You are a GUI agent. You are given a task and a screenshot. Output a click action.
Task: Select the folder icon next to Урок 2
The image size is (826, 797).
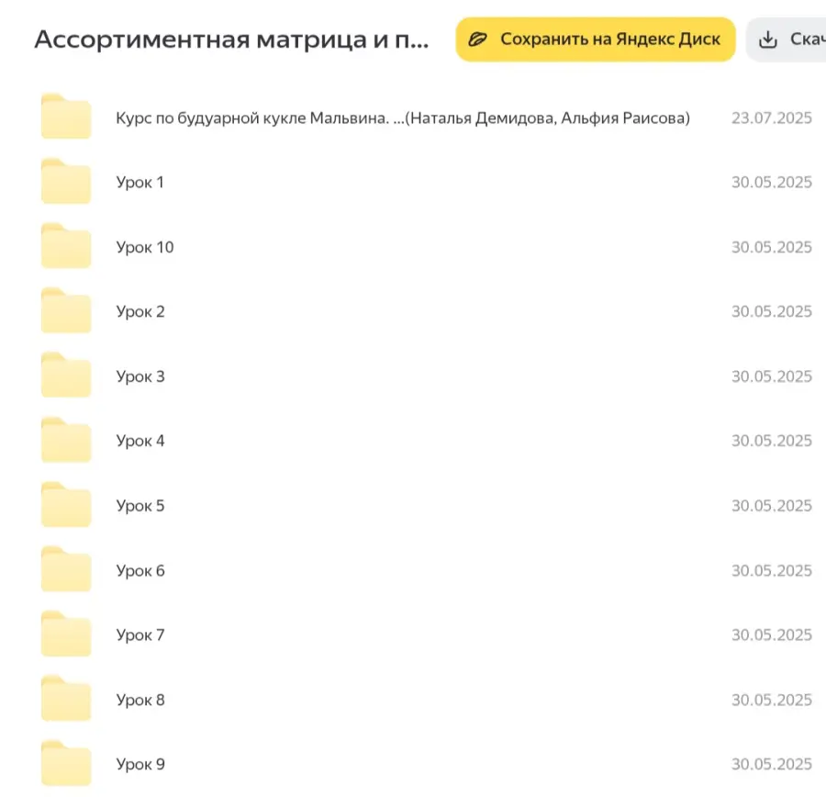65,310
